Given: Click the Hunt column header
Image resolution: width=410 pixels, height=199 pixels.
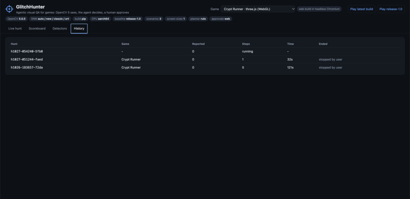Looking at the screenshot, I should pos(14,44).
